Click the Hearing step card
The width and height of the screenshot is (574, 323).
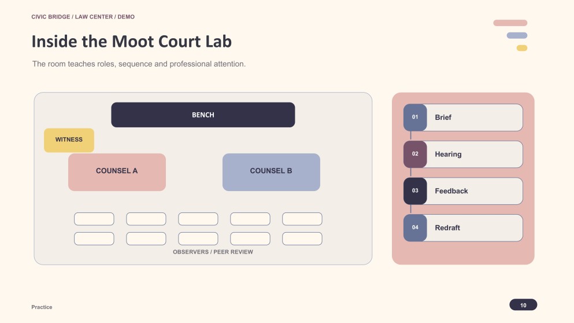click(463, 154)
